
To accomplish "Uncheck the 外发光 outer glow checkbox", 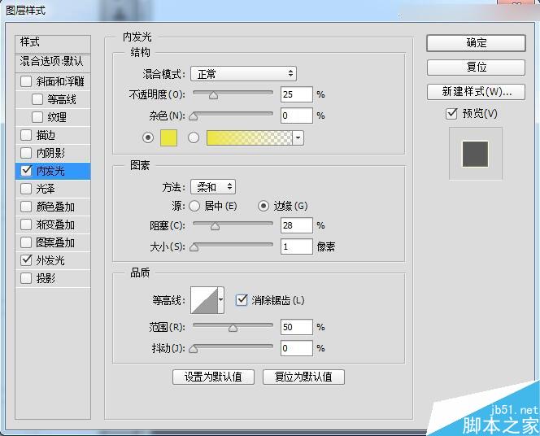I will coord(26,260).
